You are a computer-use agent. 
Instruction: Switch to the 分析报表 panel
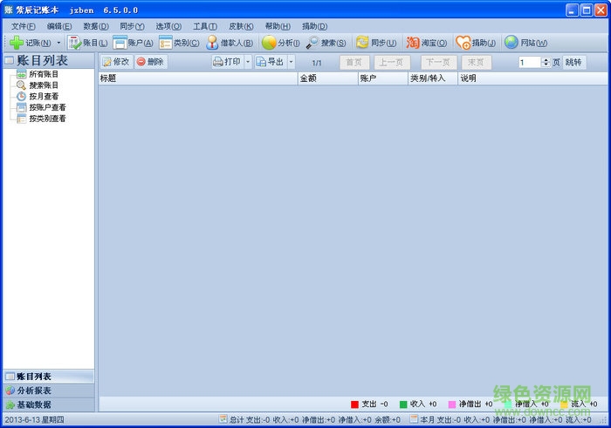(x=35, y=391)
